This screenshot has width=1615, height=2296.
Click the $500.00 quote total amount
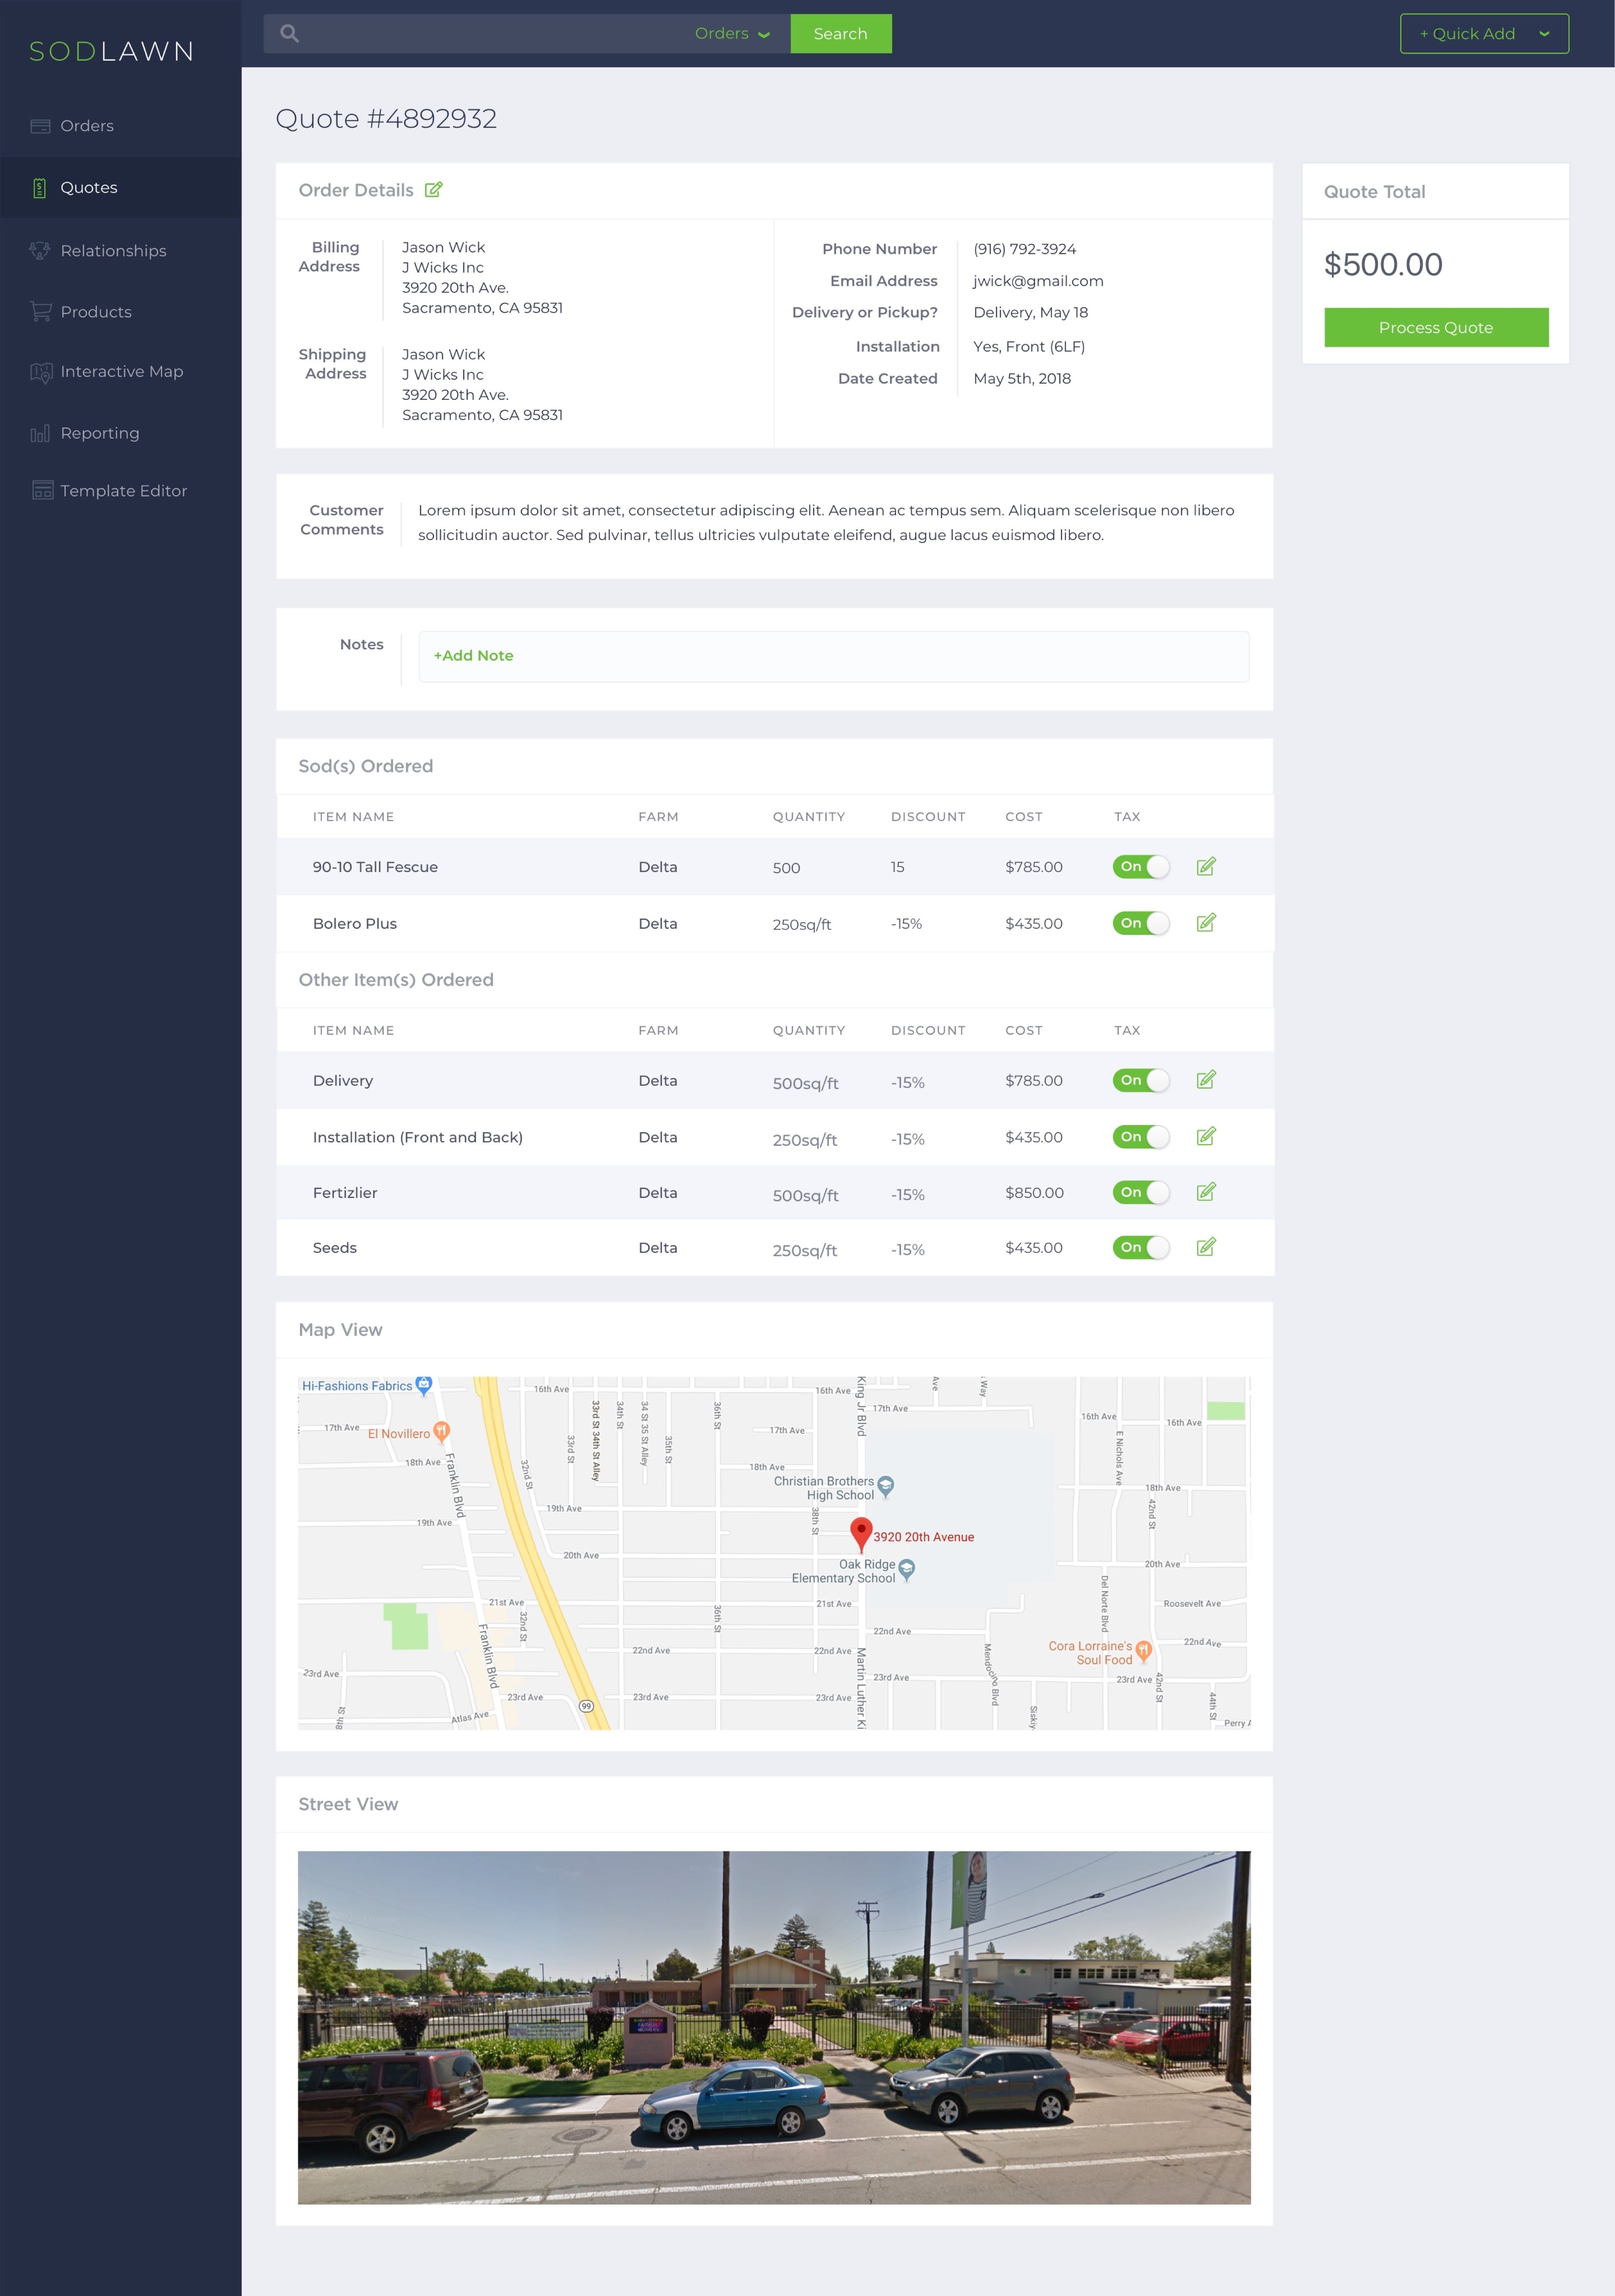click(1383, 265)
